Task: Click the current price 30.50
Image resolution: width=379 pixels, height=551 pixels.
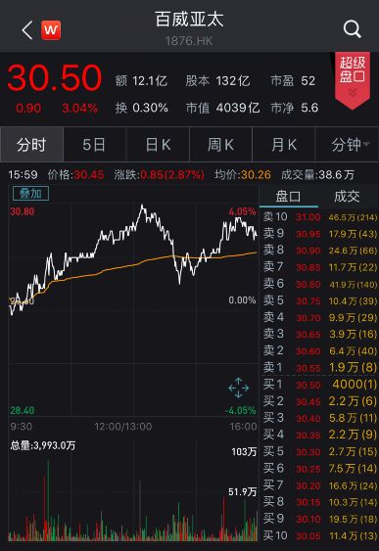Action: 55,77
